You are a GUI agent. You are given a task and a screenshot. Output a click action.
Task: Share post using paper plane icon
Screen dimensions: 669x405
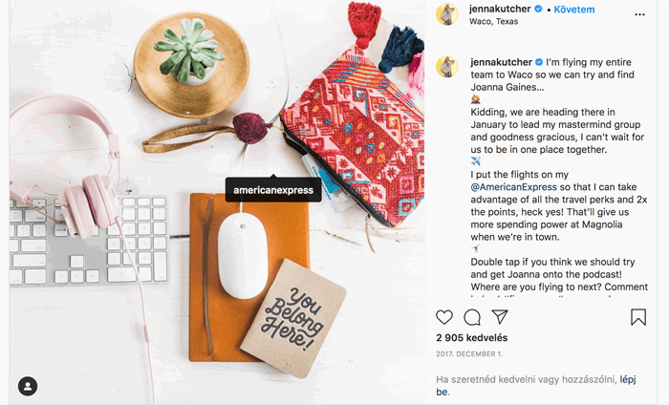pyautogui.click(x=500, y=317)
